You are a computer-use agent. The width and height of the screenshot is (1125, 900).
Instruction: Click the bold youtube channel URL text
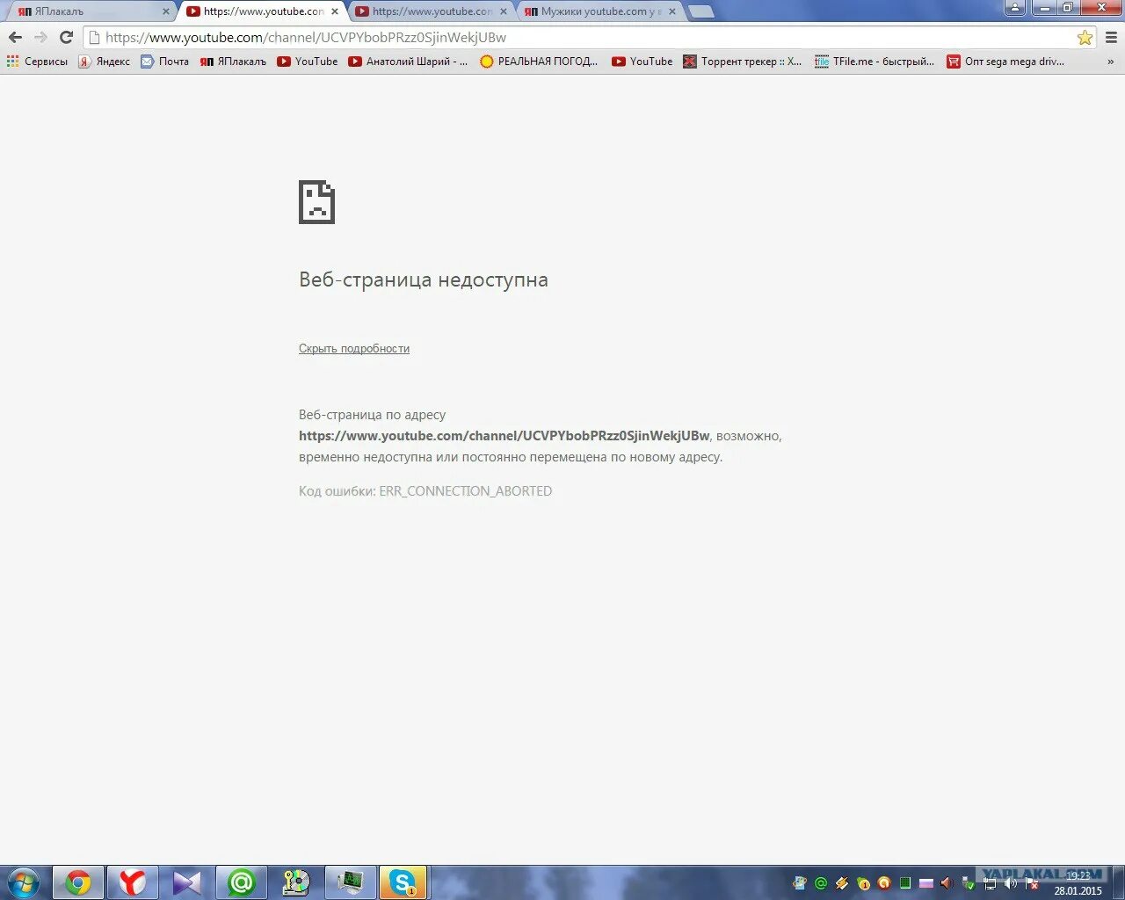(x=504, y=436)
